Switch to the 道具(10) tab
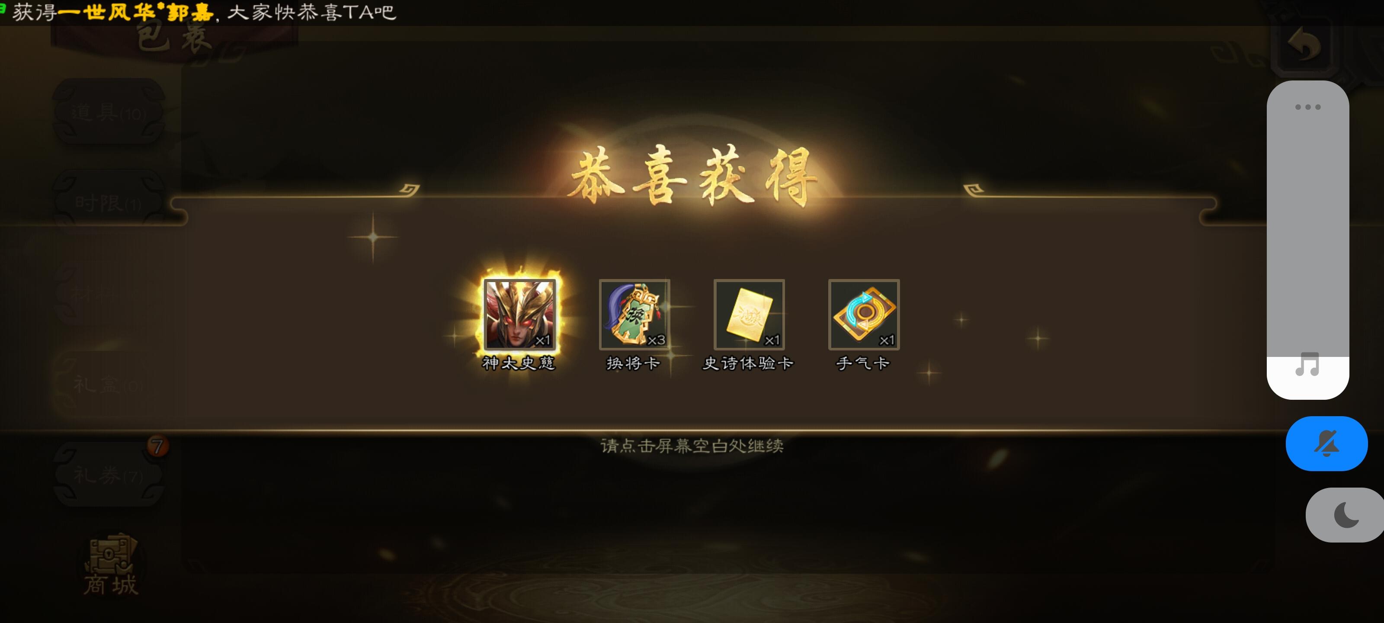The width and height of the screenshot is (1384, 623). [109, 112]
